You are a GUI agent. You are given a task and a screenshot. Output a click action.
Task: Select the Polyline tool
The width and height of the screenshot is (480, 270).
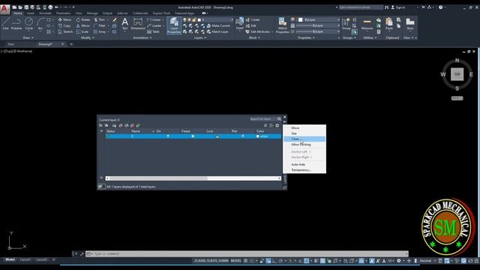(x=16, y=23)
